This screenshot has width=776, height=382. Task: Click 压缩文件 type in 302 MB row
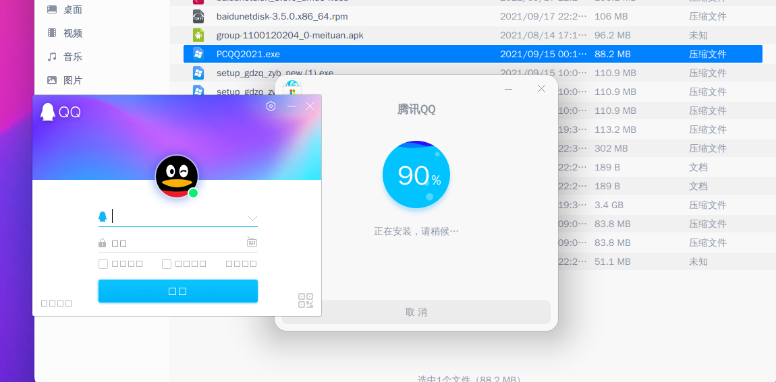[708, 148]
